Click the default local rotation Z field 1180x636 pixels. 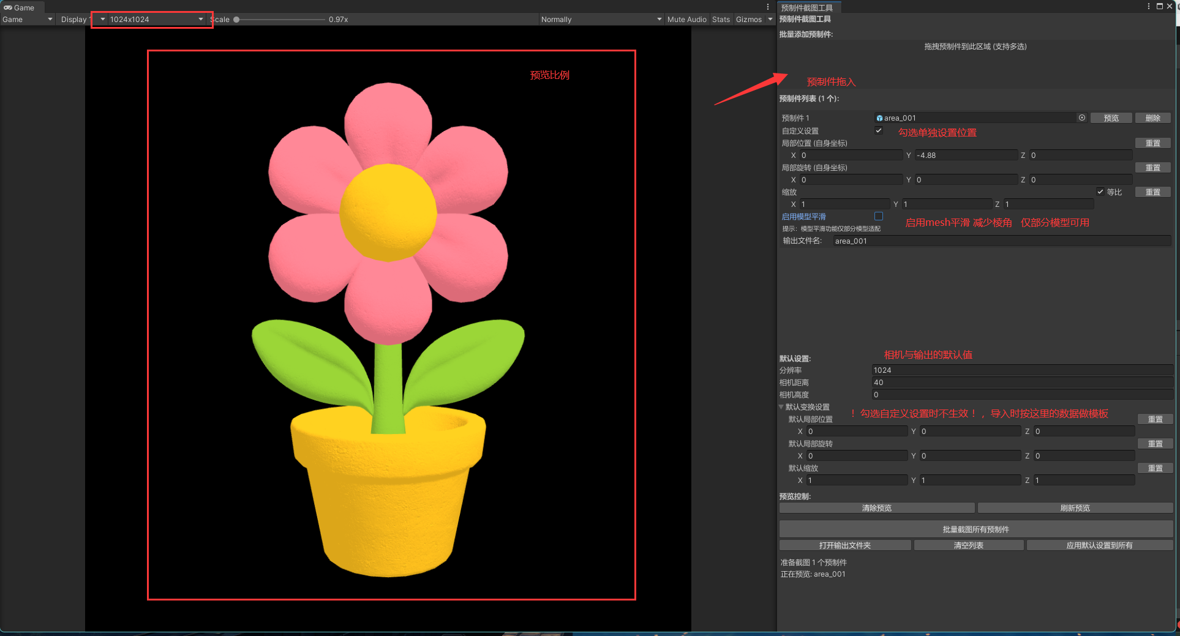click(x=1084, y=456)
